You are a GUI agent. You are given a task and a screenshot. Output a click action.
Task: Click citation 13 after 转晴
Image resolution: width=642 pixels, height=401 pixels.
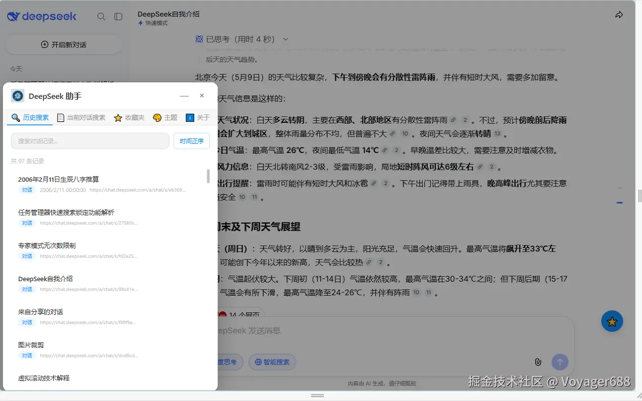pyautogui.click(x=498, y=134)
